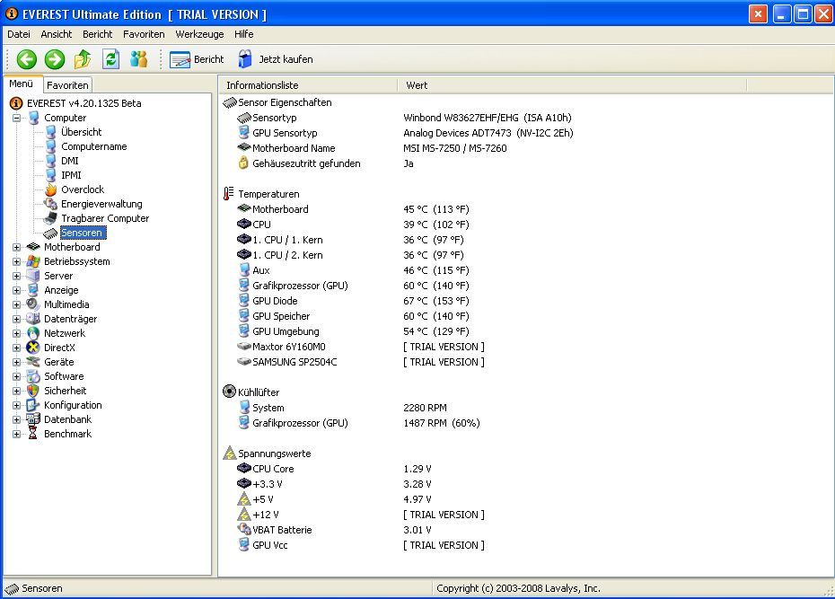Expand the Anzeige tree node
Image resolution: width=835 pixels, height=599 pixels.
point(16,290)
